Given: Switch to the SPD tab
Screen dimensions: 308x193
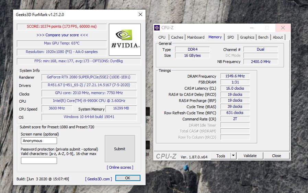Looking at the screenshot, I should pos(231,37).
